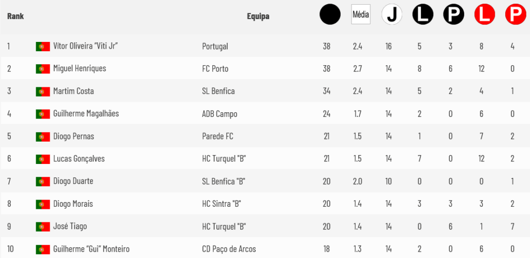Sort table by Equipa header
This screenshot has height=258, width=530.
tap(258, 16)
